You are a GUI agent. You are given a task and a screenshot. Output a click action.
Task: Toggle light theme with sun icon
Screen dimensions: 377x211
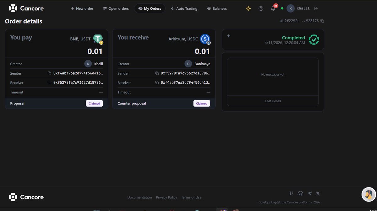click(249, 8)
